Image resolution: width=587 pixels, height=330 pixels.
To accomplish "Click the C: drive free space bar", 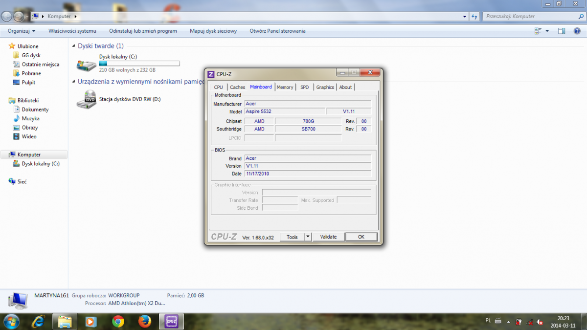I will click(x=139, y=64).
